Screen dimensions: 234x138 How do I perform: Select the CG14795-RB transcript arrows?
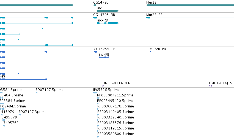[x=95, y=18]
